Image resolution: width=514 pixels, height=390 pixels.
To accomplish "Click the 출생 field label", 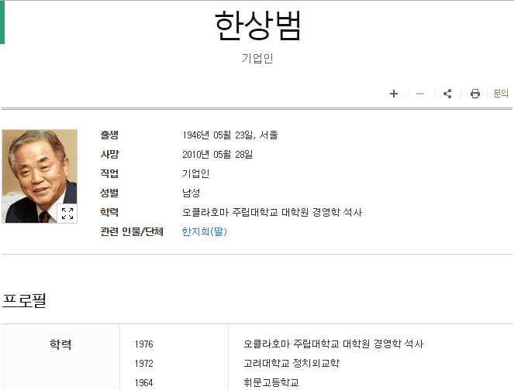I will (109, 135).
